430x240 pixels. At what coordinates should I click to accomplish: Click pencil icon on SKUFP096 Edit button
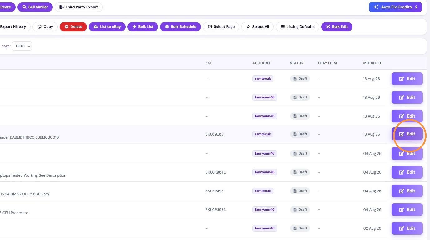[402, 191]
